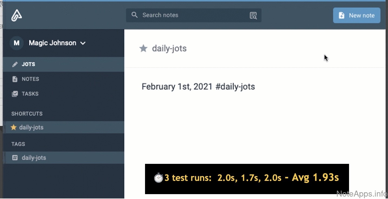This screenshot has width=388, height=199.
Task: Open the Tasks section
Action: [30, 94]
